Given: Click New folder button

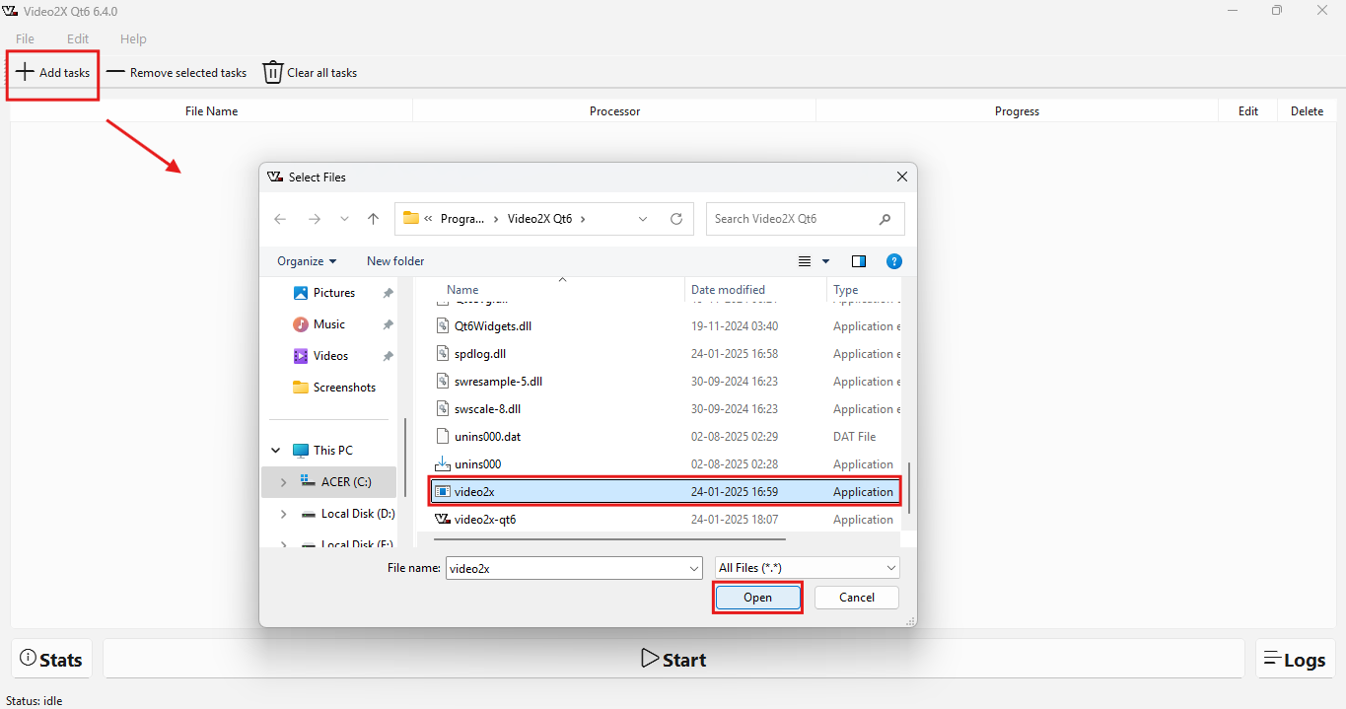Looking at the screenshot, I should pyautogui.click(x=395, y=261).
